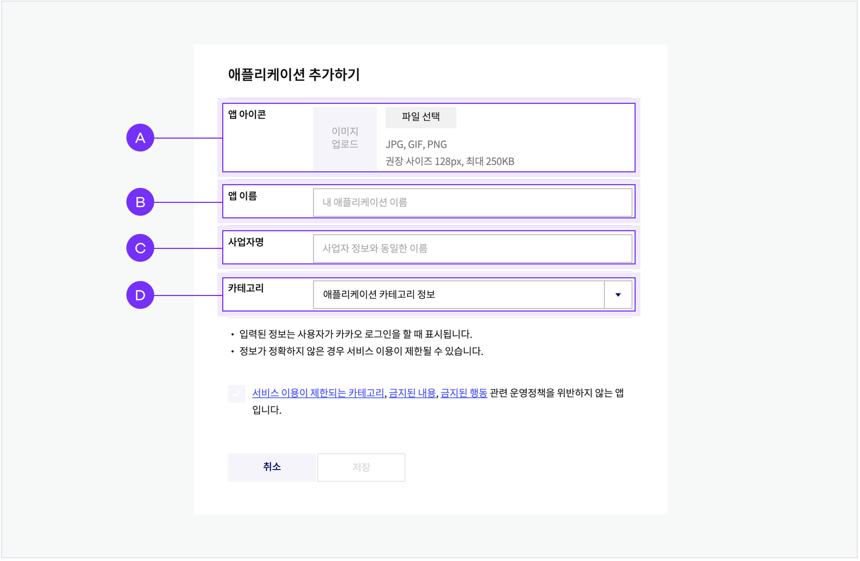This screenshot has height=561, width=860.
Task: Follow the 금지된 내용 link
Action: pos(412,393)
